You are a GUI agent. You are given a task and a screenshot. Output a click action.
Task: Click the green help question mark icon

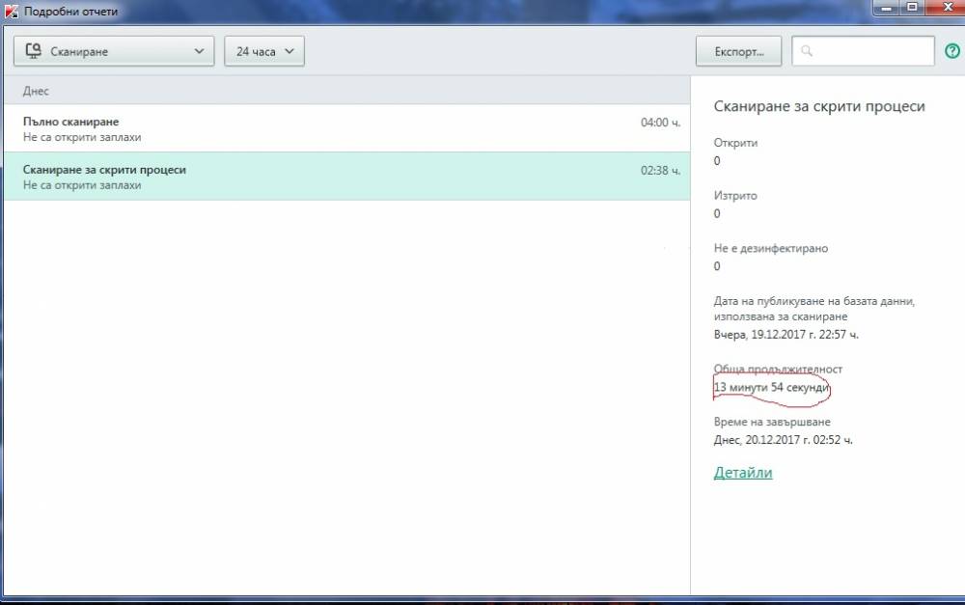coord(952,51)
